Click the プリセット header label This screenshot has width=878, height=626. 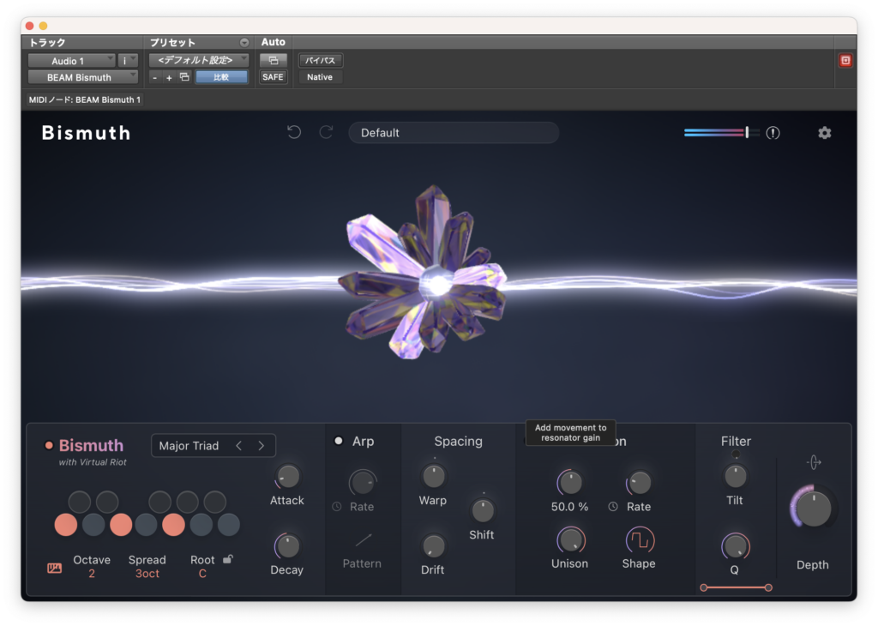(x=172, y=43)
